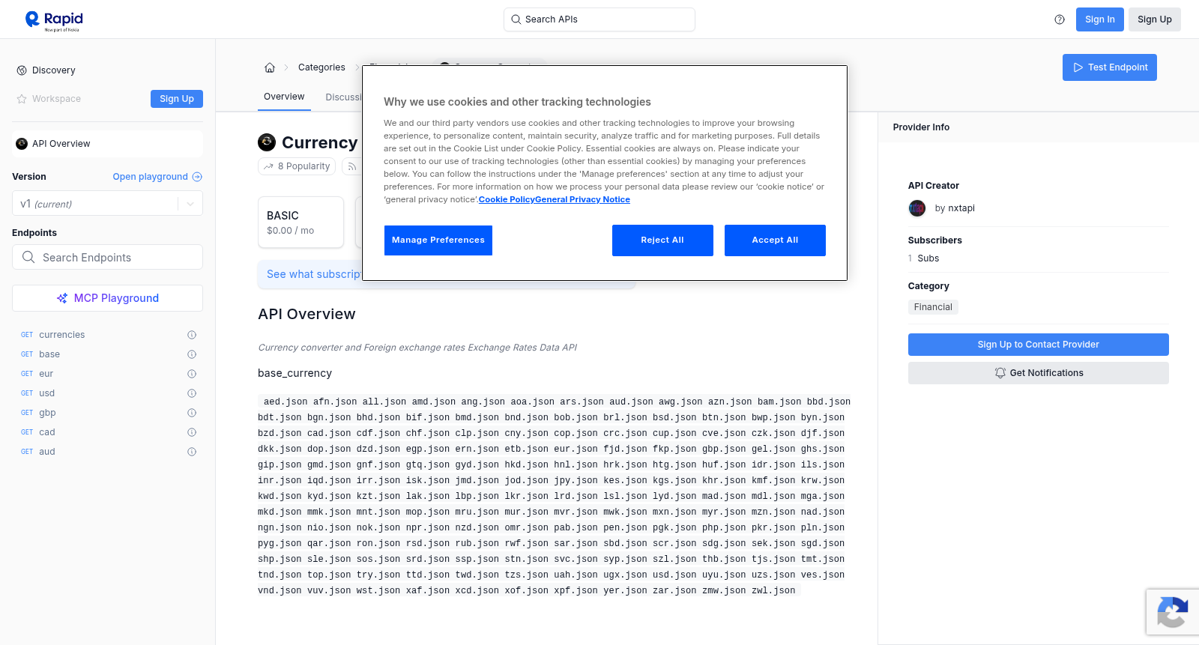Click the nxtapi creator avatar
1199x645 pixels.
917,208
